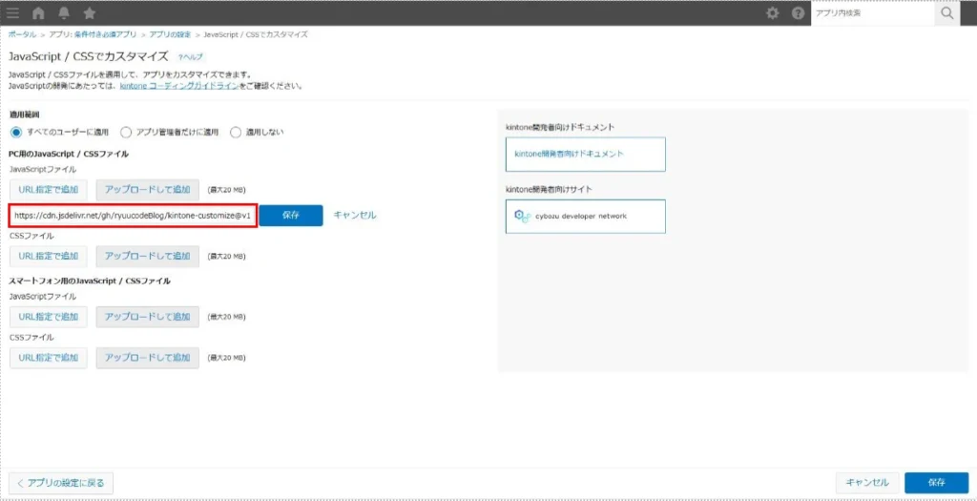Open the ?ヘルプ link beside title
The height and width of the screenshot is (501, 977).
pyautogui.click(x=191, y=56)
